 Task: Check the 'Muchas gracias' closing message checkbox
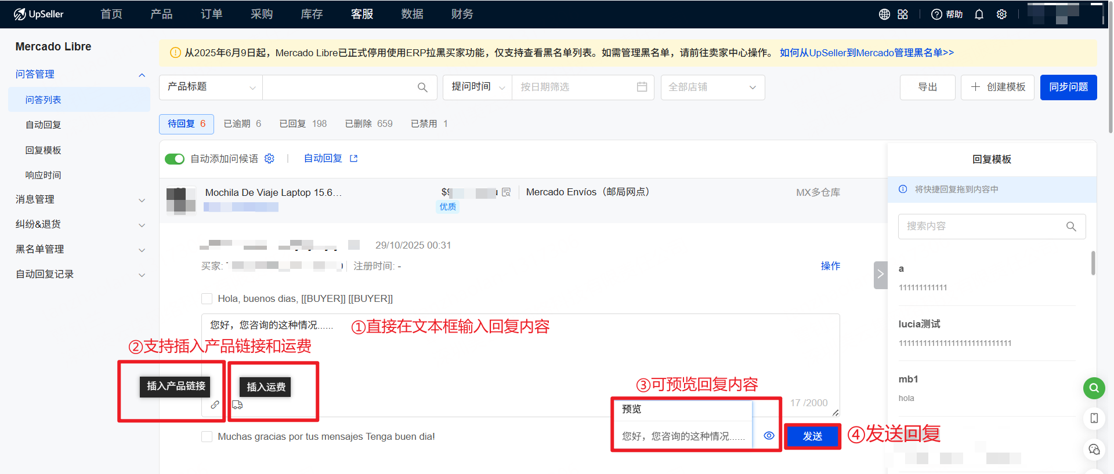coord(207,436)
